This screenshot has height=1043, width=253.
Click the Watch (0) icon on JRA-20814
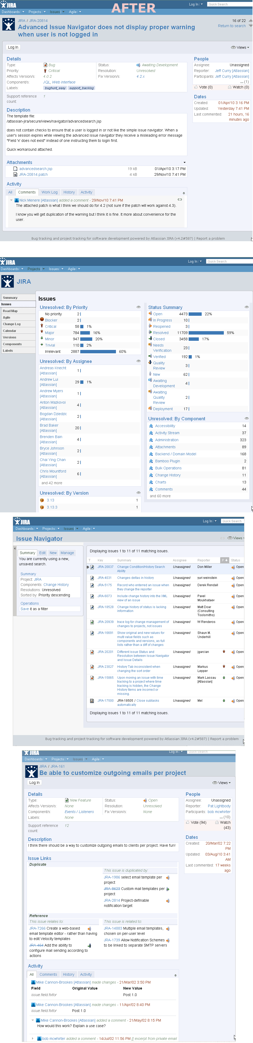tap(230, 87)
